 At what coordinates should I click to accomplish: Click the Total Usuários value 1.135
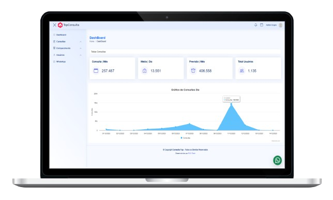coord(252,71)
